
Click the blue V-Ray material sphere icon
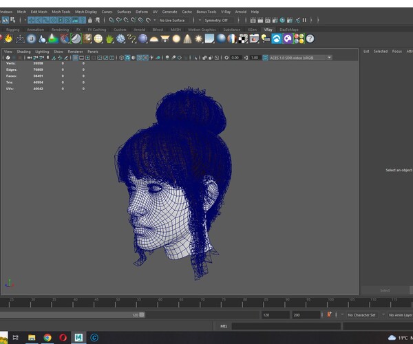click(x=221, y=39)
